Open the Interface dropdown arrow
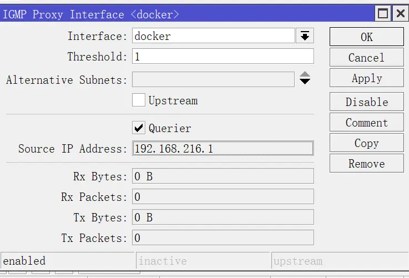This screenshot has height=278, width=409. [x=305, y=36]
